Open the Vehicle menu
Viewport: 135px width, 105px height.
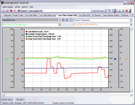[x=17, y=7]
